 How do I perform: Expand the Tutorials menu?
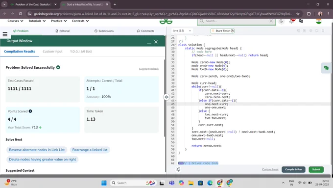(37, 21)
